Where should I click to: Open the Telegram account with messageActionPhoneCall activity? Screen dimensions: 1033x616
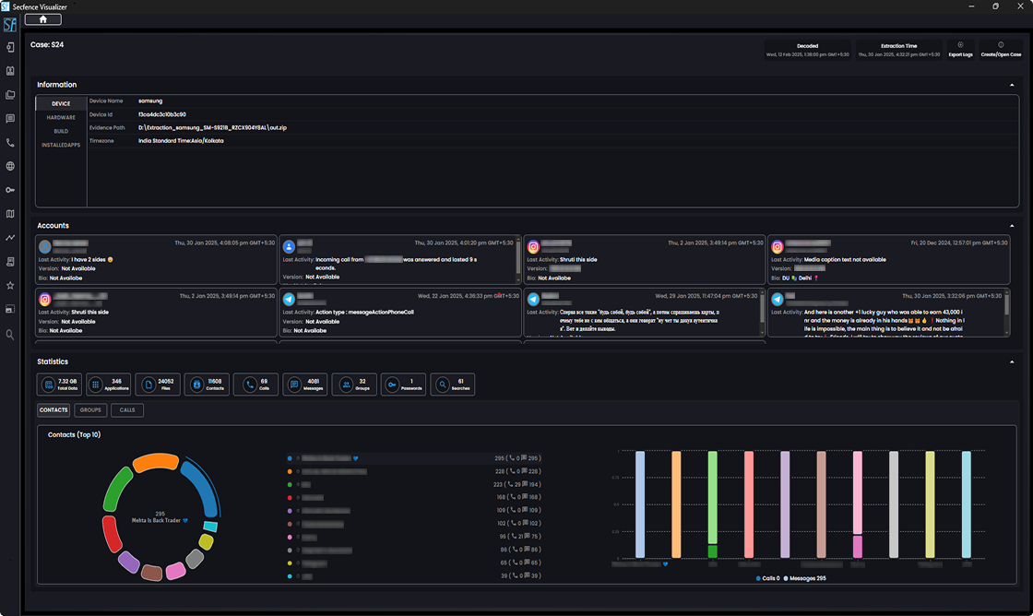point(398,313)
